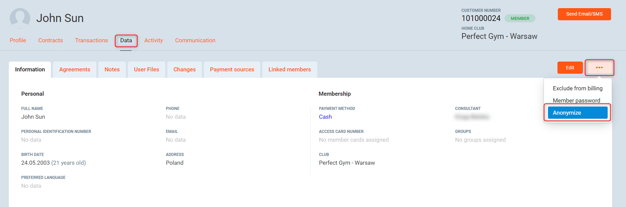626x207 pixels.
Task: Switch to the Contracts tab
Action: [x=51, y=40]
